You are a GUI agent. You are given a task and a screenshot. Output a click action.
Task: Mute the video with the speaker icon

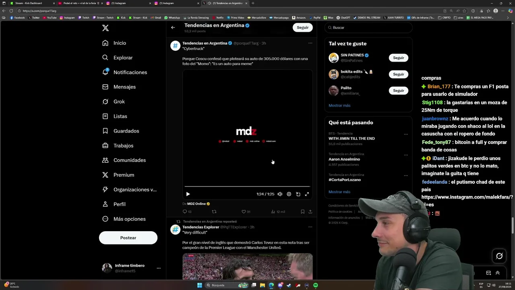tap(280, 194)
